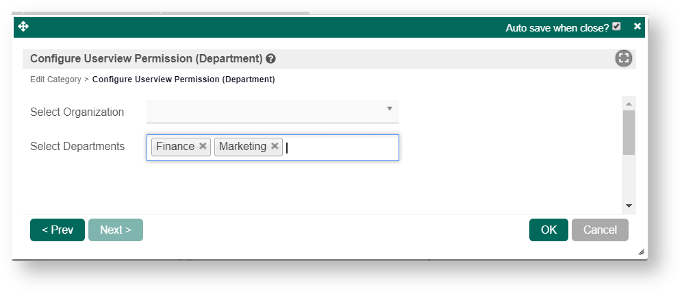This screenshot has height=294, width=682.
Task: Focus the Select Departments input field
Action: click(339, 147)
